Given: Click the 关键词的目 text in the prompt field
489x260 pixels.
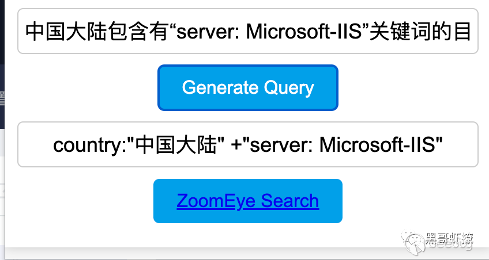Looking at the screenshot, I should click(420, 32).
